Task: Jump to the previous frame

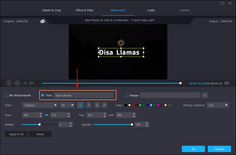Action: (x=25, y=83)
